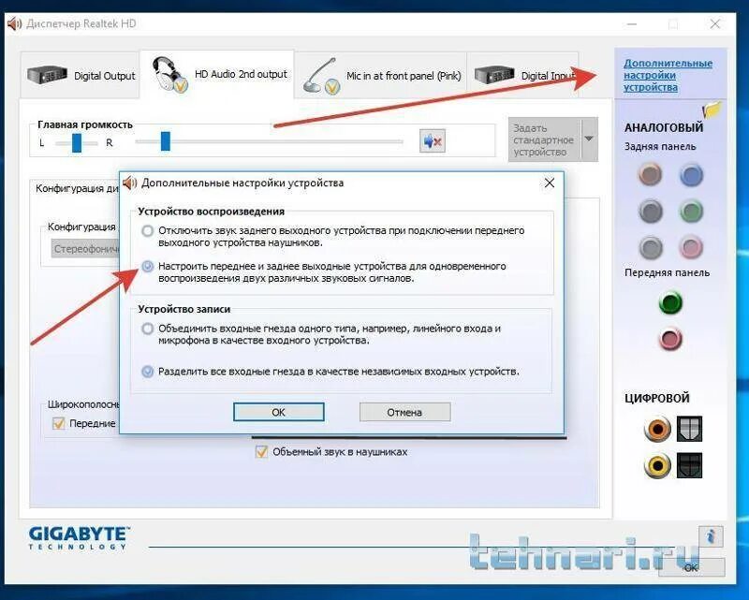Click the orange digital coaxial connector
Image resolution: width=749 pixels, height=600 pixels.
tap(657, 429)
